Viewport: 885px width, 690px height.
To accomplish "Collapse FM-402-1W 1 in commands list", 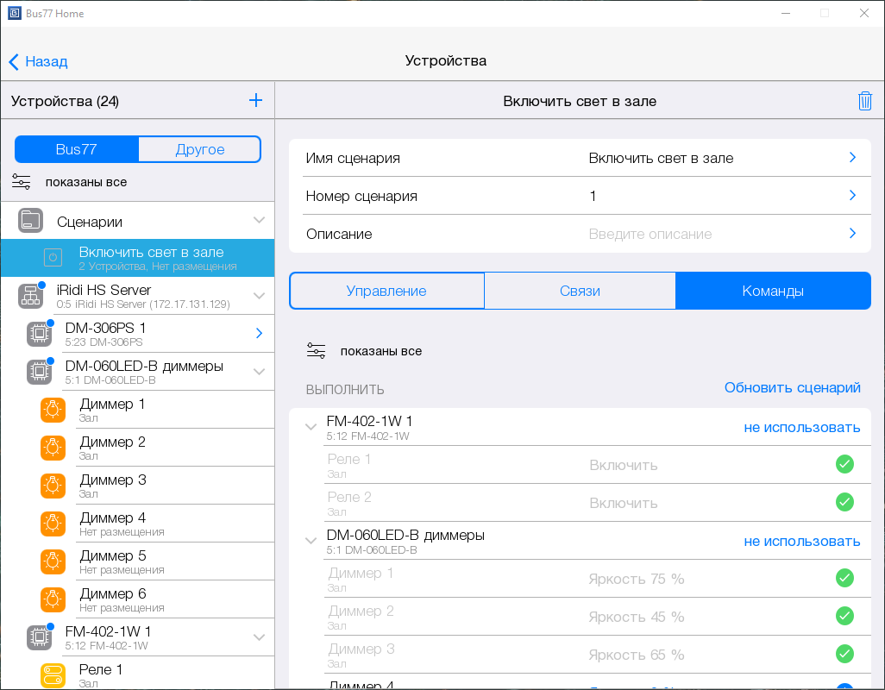I will pos(311,427).
